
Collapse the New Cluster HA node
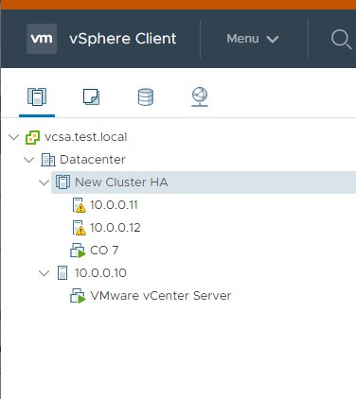pyautogui.click(x=44, y=182)
